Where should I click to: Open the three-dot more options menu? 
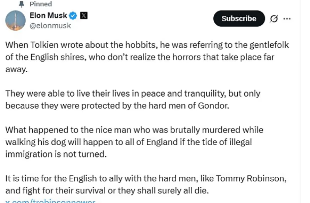(287, 19)
